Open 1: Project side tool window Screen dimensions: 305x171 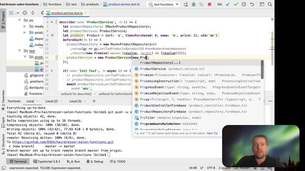[x=3, y=20]
